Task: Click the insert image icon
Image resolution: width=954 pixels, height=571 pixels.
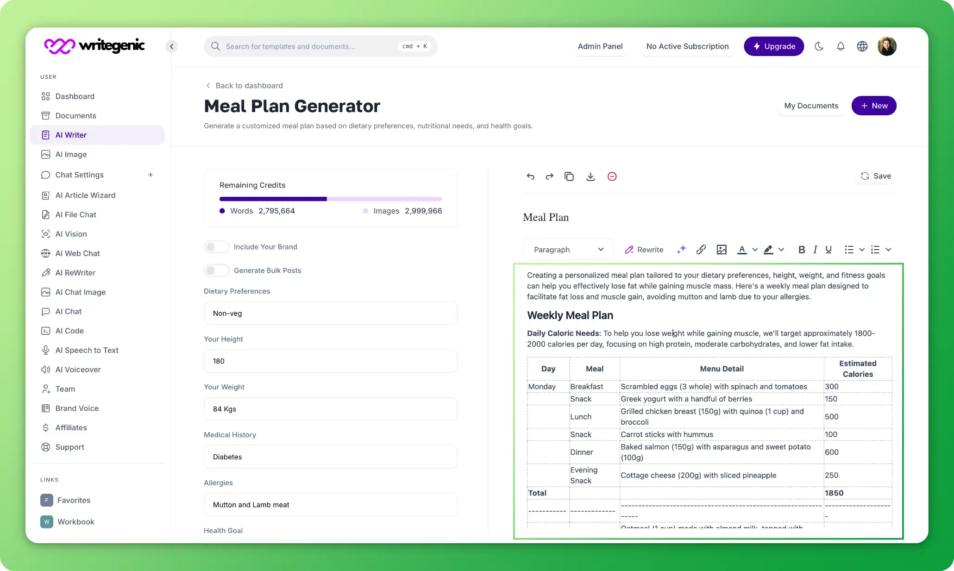Action: [x=722, y=250]
